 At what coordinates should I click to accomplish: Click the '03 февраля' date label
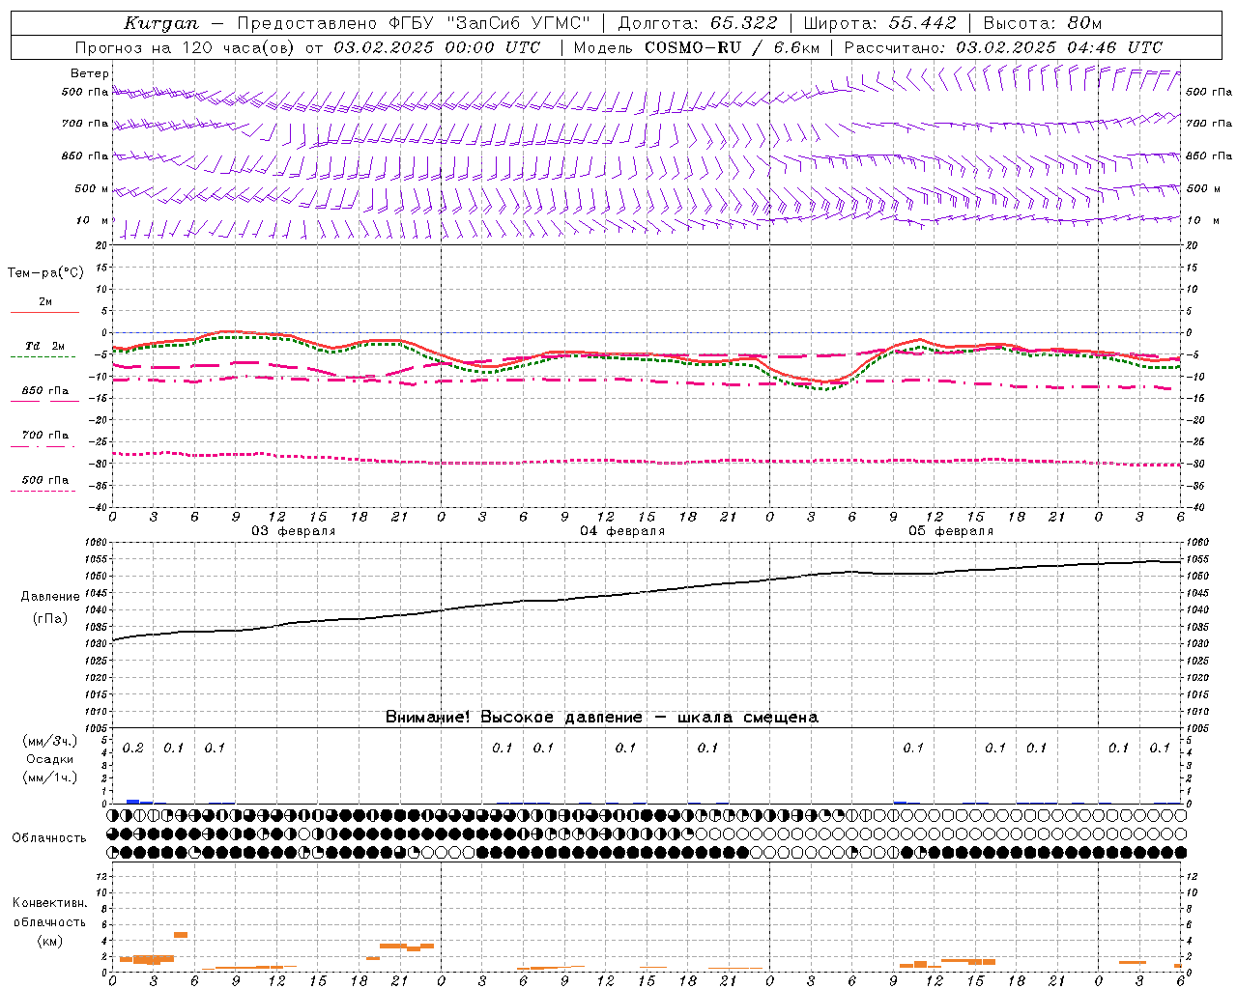click(294, 531)
